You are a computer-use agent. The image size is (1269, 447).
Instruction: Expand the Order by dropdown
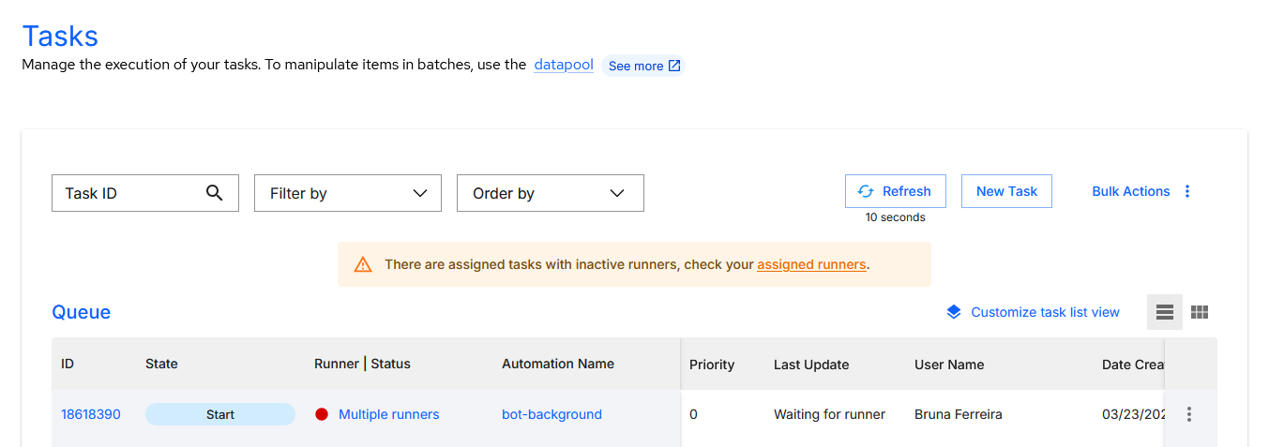(x=550, y=193)
